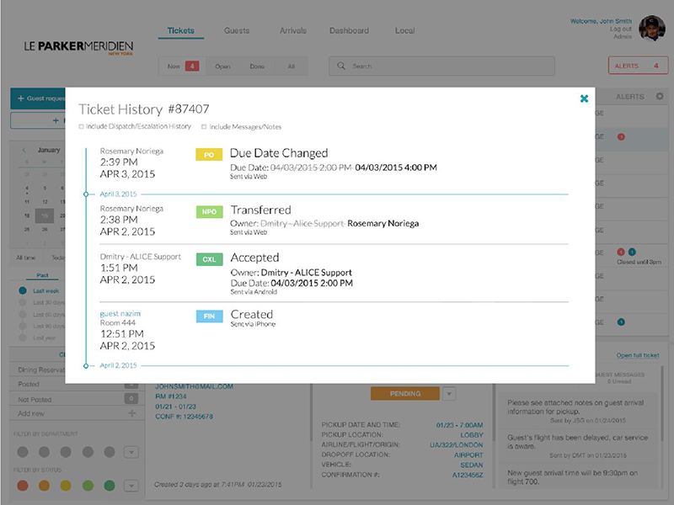Open the Dashboard tab
The height and width of the screenshot is (505, 674).
pos(349,31)
